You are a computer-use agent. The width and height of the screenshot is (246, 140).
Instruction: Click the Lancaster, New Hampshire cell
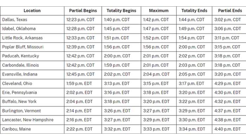coord(28,120)
